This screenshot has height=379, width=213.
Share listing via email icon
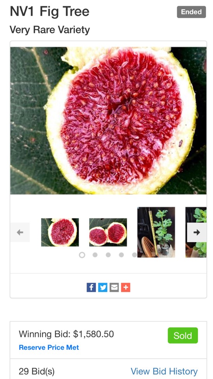click(114, 287)
